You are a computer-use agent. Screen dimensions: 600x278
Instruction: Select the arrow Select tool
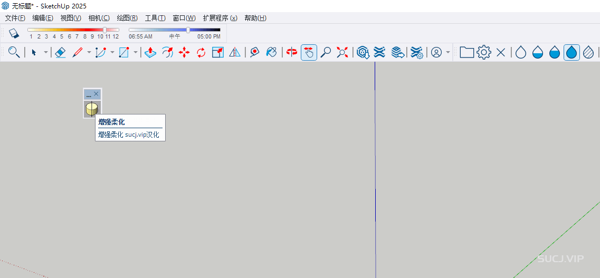pos(34,52)
